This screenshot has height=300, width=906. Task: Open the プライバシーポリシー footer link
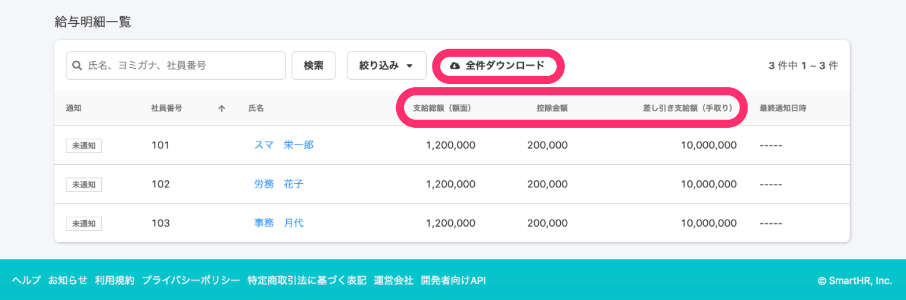pos(191,280)
